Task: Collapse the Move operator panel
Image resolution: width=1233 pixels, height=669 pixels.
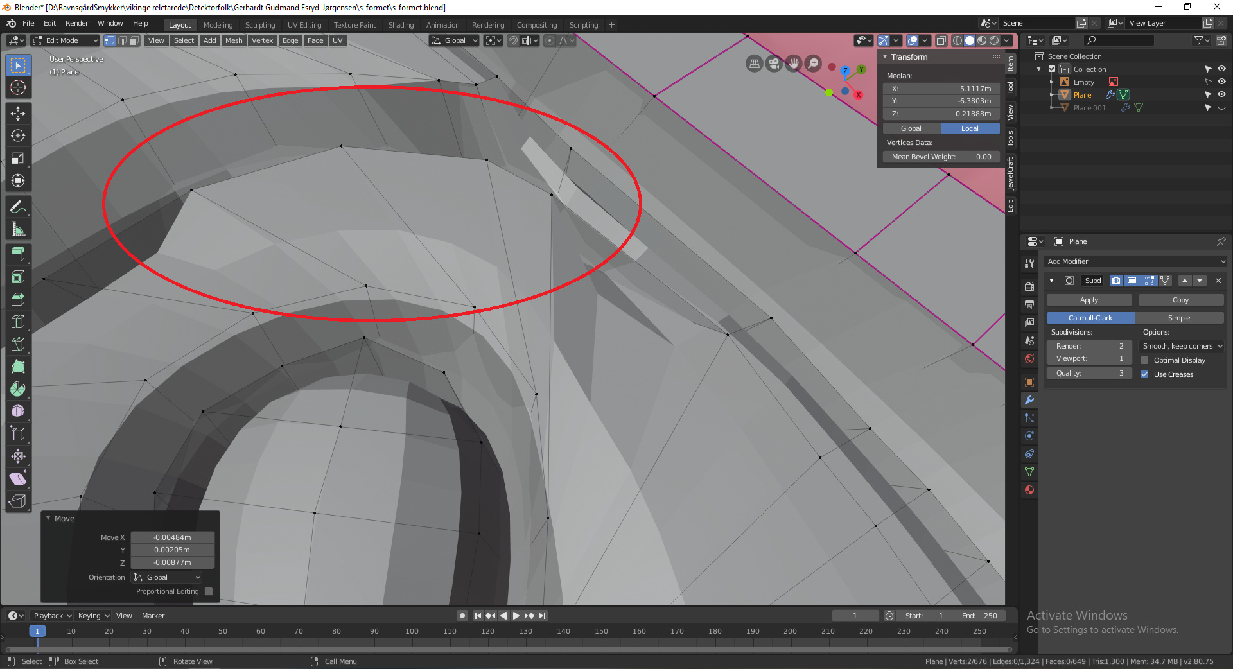Action: click(x=48, y=518)
